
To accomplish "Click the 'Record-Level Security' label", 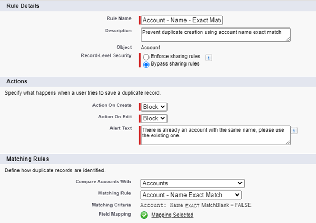I will [106, 55].
